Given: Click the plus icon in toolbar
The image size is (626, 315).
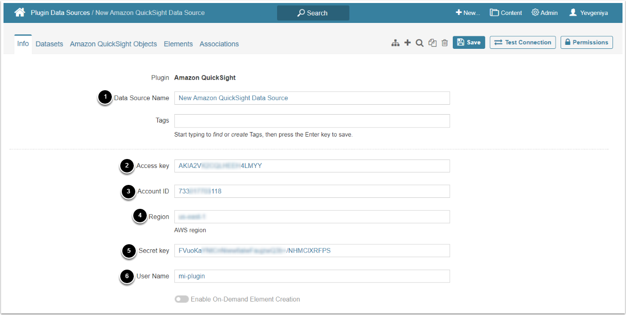Looking at the screenshot, I should click(x=407, y=43).
